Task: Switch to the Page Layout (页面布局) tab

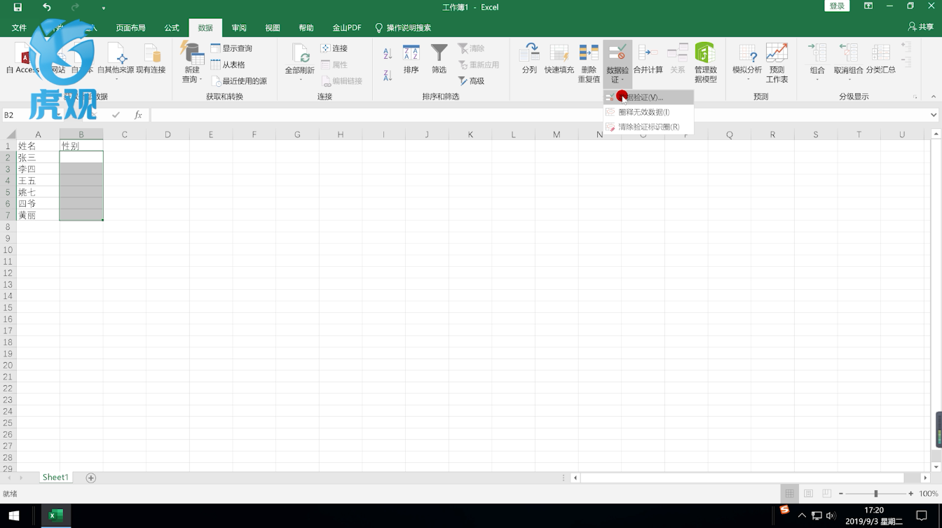Action: [130, 28]
